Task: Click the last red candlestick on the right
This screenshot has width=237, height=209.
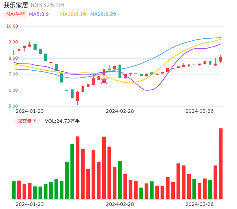Action: coord(221,59)
